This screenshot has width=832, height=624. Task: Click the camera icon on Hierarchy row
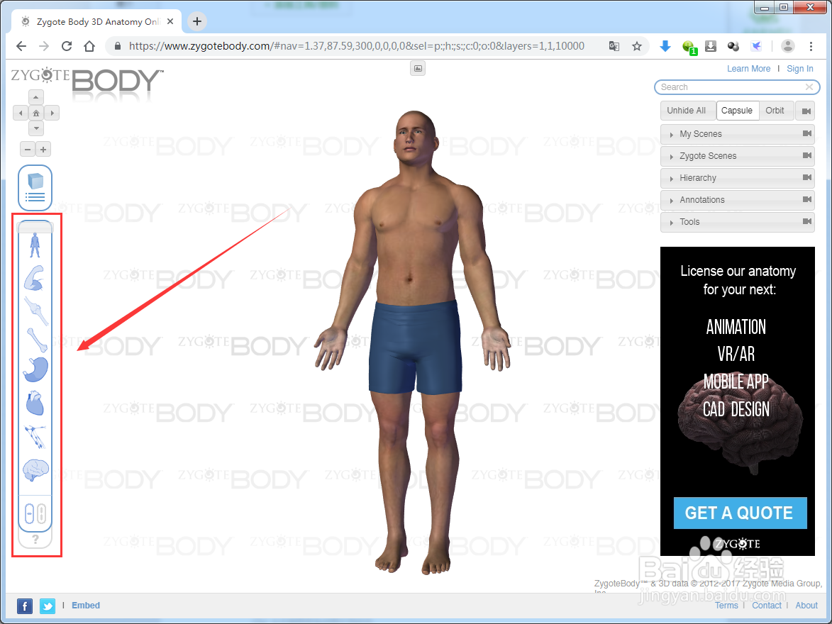pos(807,177)
